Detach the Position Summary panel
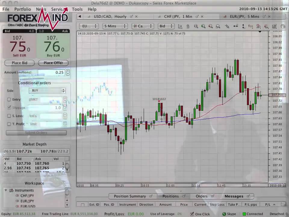Image resolution: width=289 pixels, height=217 pixels. (x=151, y=196)
